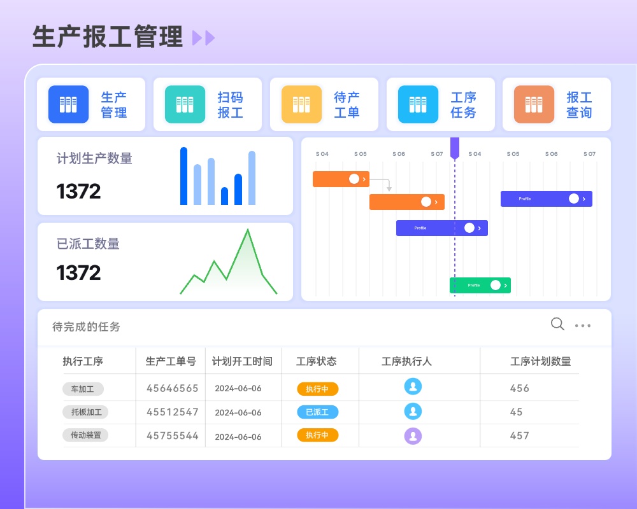Click the executor avatar in the 托板加工 row
Screen dimensions: 637x509
pos(413,412)
